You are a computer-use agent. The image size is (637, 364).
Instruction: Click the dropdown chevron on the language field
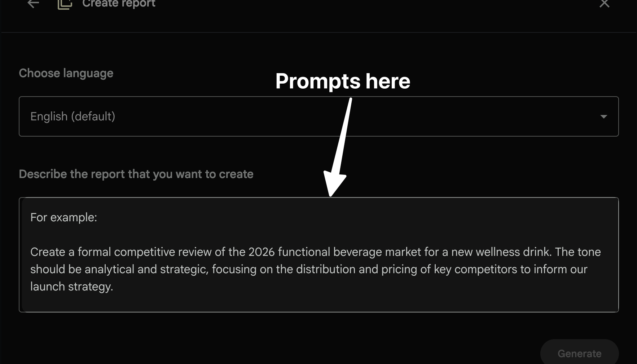click(x=603, y=116)
